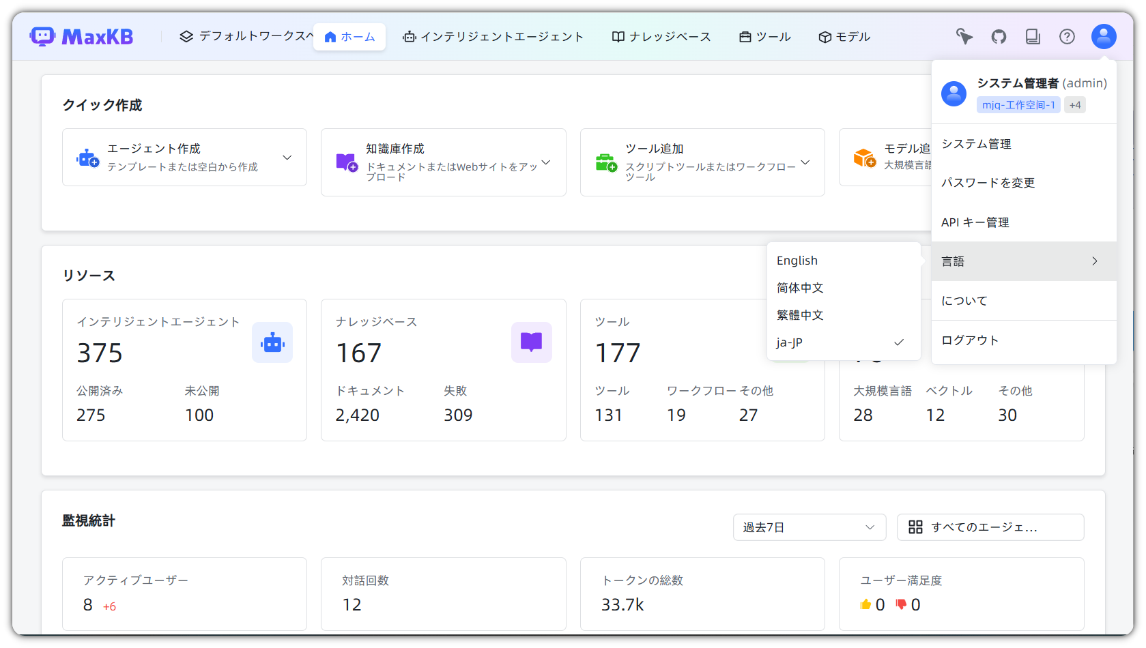
Task: Select 简体中文 language option
Action: [844, 288]
